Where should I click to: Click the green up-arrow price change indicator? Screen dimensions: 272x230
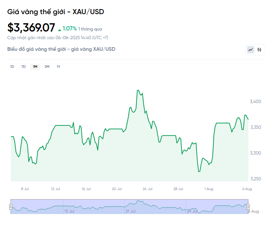point(59,29)
